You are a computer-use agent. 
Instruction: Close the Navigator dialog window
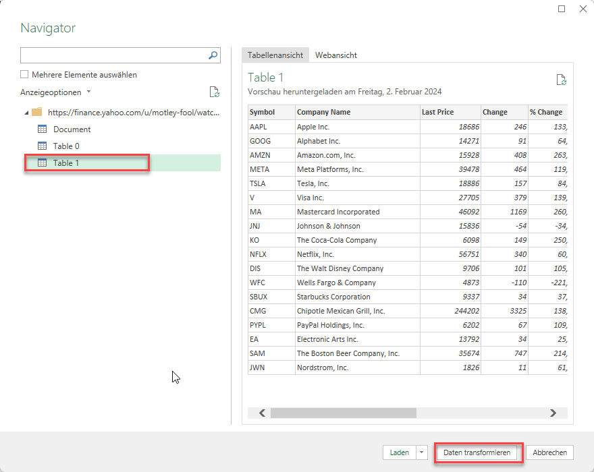point(583,9)
